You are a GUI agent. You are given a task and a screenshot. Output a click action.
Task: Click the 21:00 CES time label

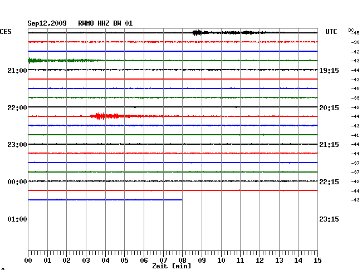tap(17, 70)
